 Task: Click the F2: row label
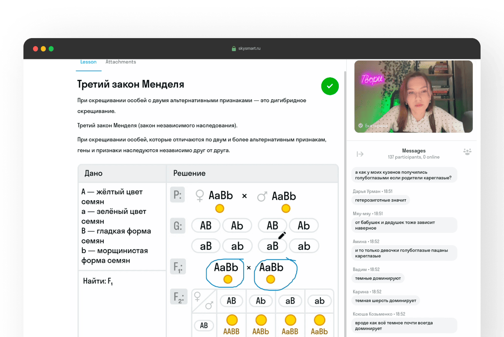tap(179, 297)
